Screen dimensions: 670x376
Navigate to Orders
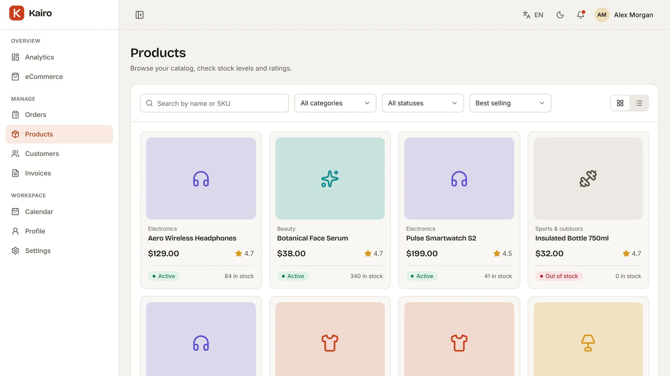pos(59,115)
